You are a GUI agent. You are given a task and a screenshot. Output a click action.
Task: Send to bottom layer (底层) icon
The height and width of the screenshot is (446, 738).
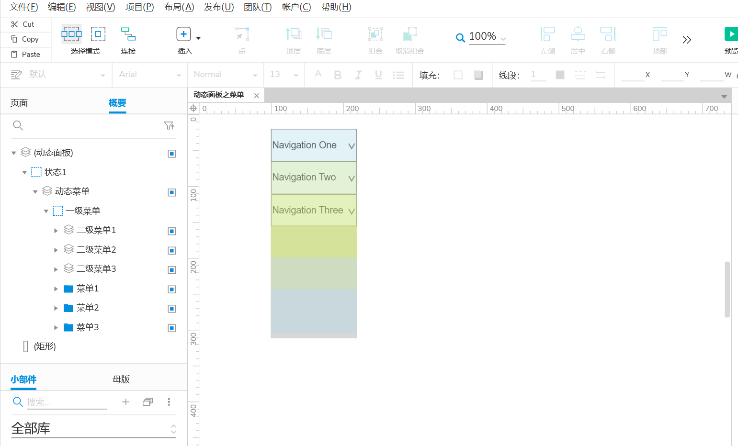(x=324, y=34)
